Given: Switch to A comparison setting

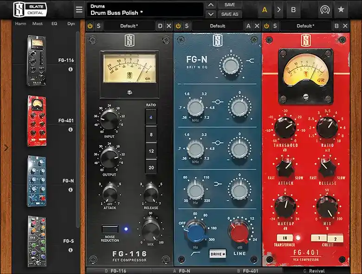Looking at the screenshot, I should 265,10.
